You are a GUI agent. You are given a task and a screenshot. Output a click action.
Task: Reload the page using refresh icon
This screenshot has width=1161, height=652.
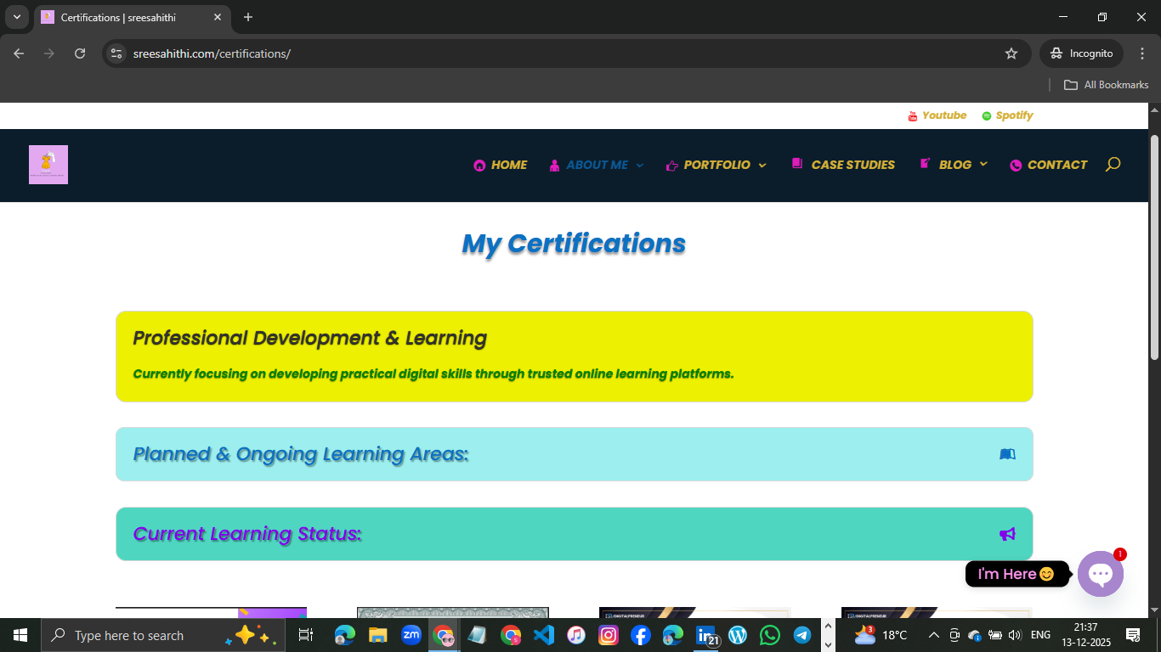pos(80,53)
